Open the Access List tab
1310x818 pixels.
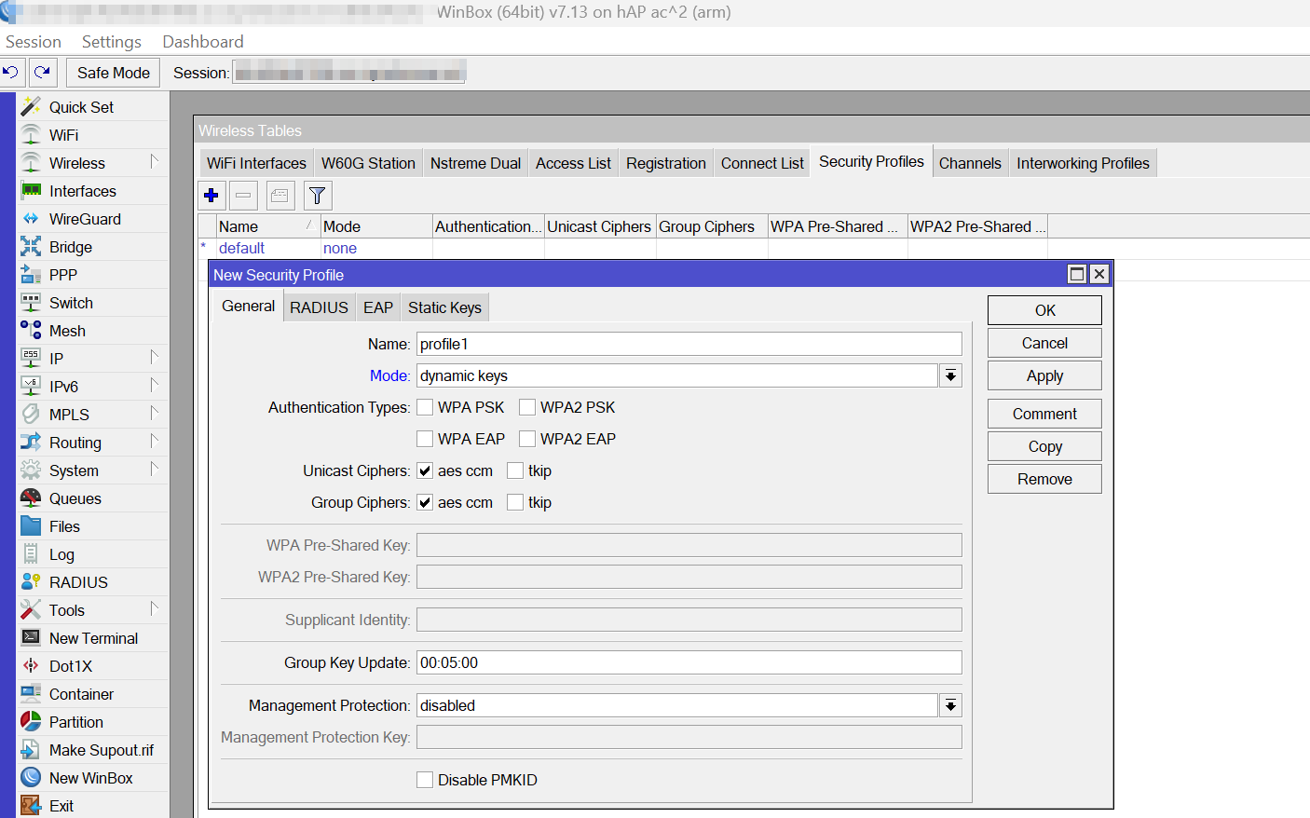coord(573,163)
